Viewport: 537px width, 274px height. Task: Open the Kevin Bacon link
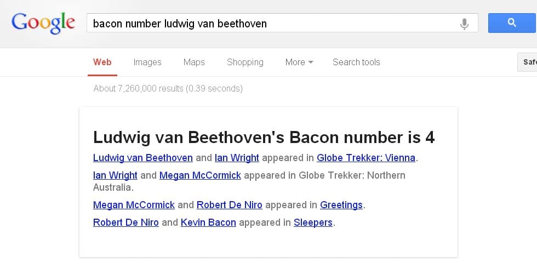click(208, 222)
